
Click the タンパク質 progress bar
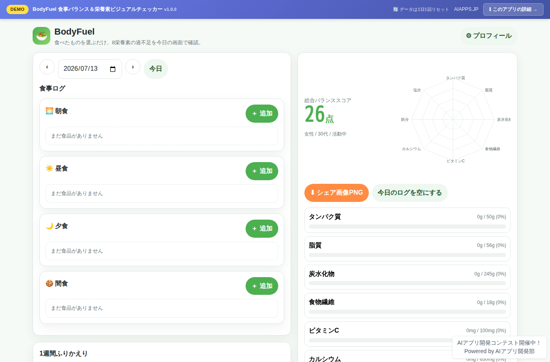coord(407,226)
